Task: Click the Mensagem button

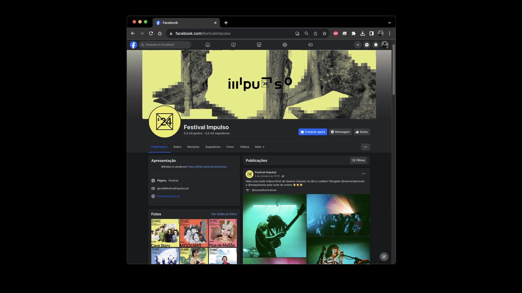Action: [340, 132]
